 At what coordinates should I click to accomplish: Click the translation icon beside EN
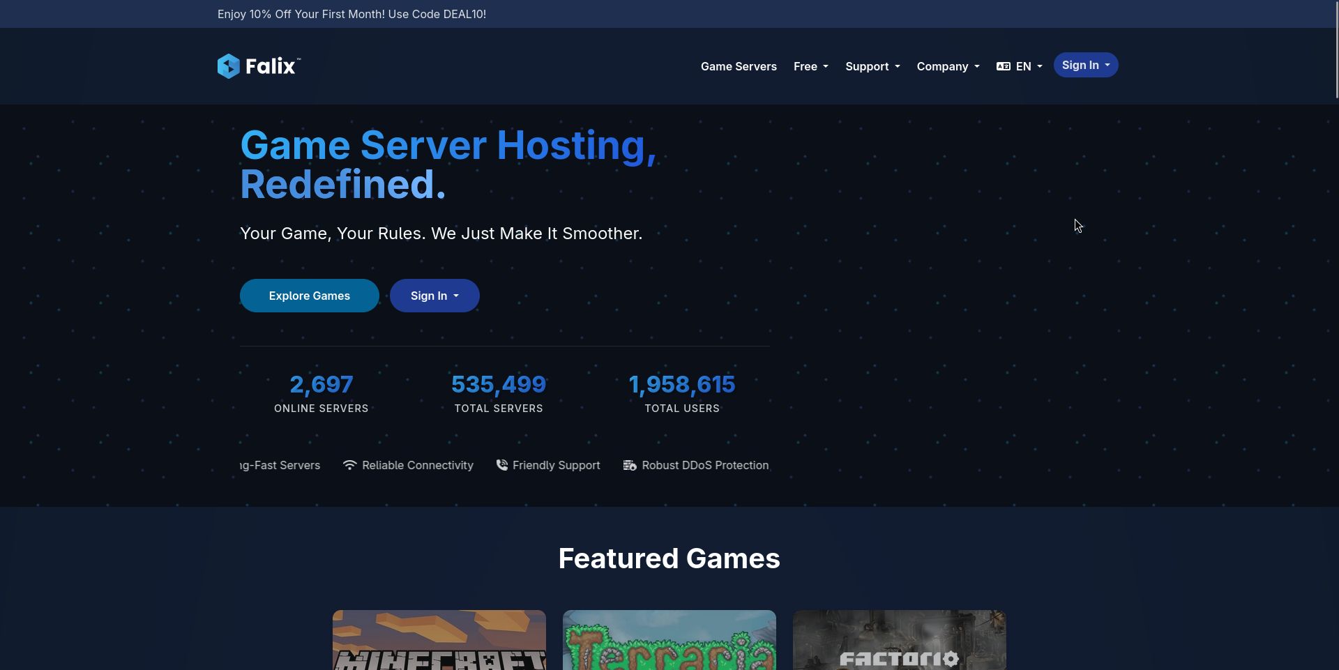coord(1003,66)
